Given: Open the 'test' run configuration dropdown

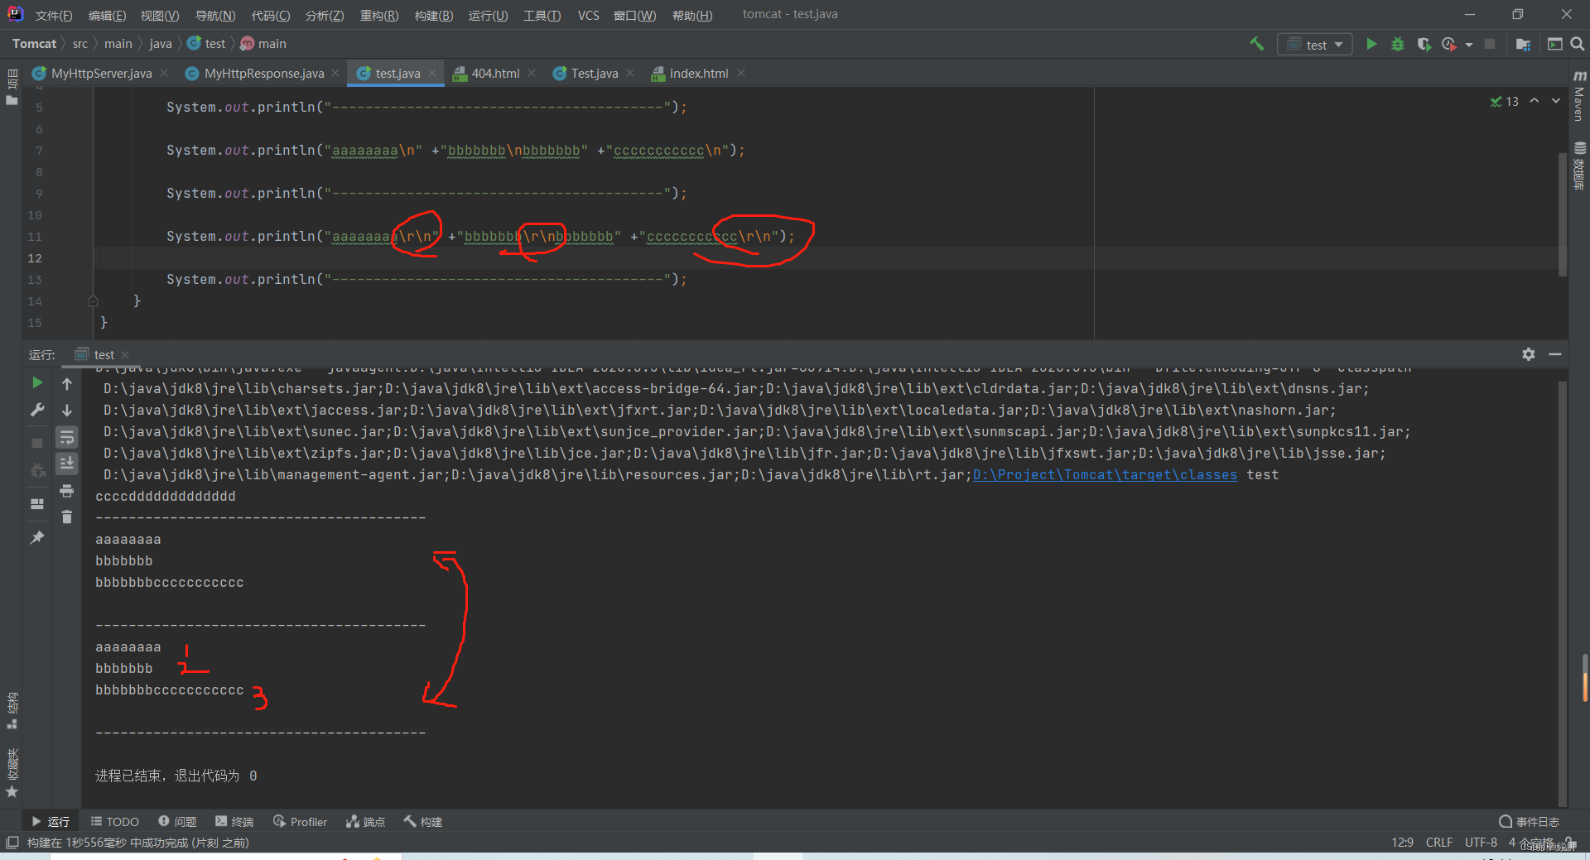Looking at the screenshot, I should 1315,44.
